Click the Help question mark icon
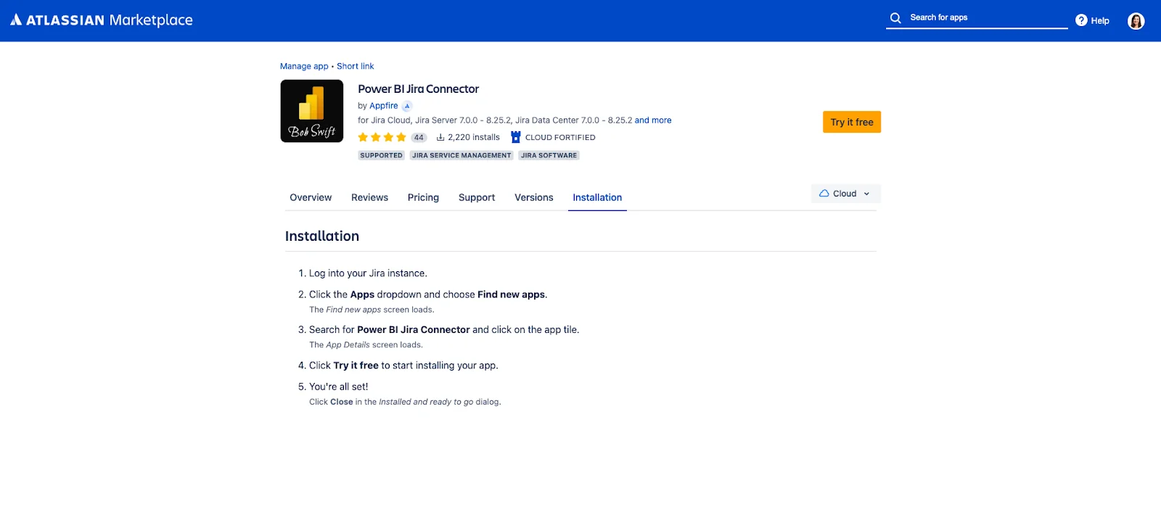Screen dimensions: 1161x512 coord(1081,20)
